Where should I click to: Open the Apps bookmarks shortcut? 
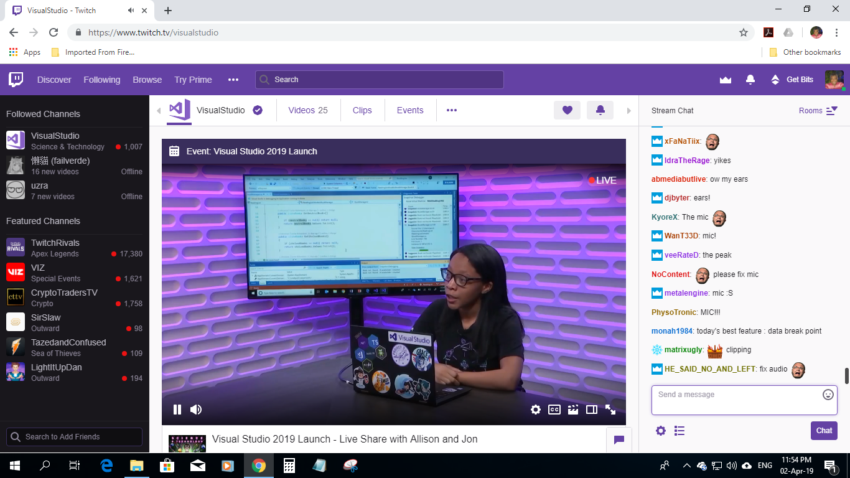click(x=25, y=52)
